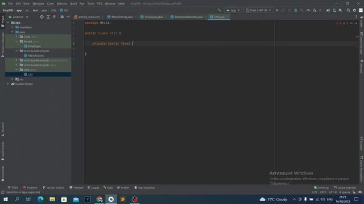
Task: Open App Inspection tool window
Action: [x=144, y=188]
